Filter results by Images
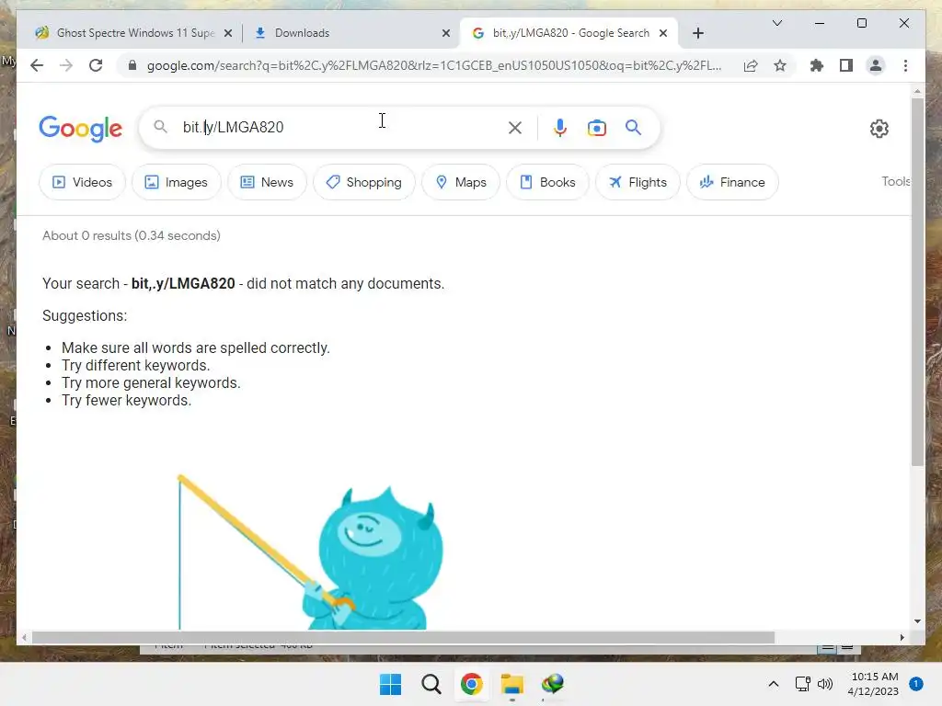Viewport: 942px width, 706px height. pyautogui.click(x=176, y=182)
